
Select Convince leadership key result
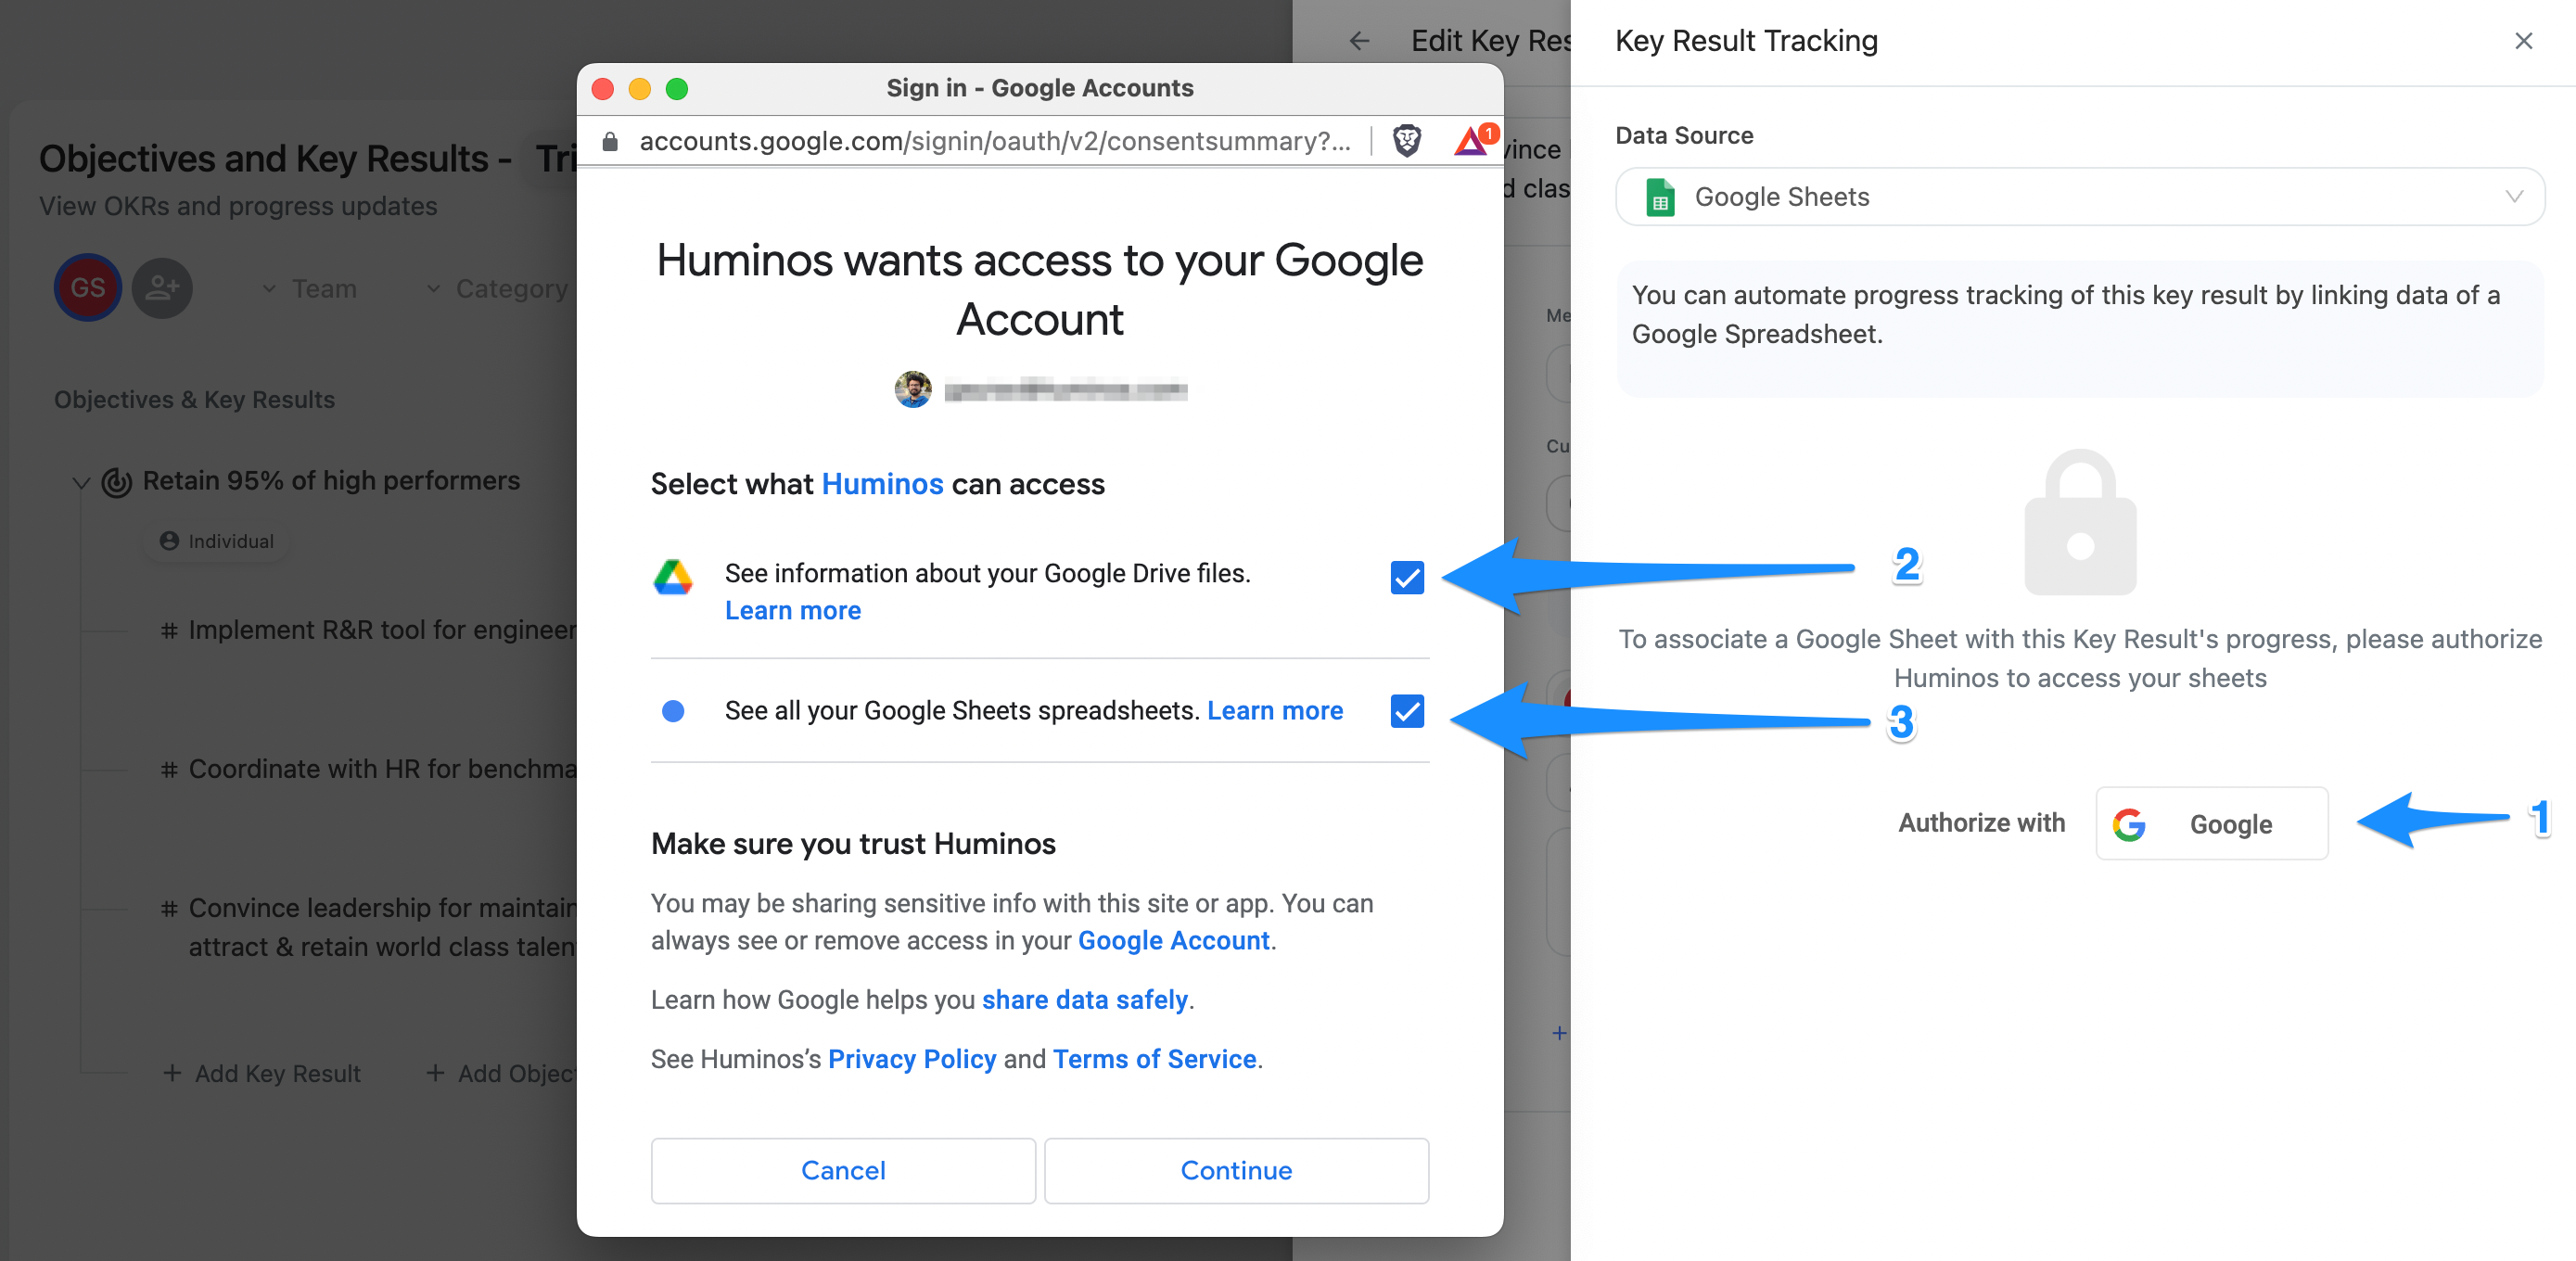click(382, 928)
